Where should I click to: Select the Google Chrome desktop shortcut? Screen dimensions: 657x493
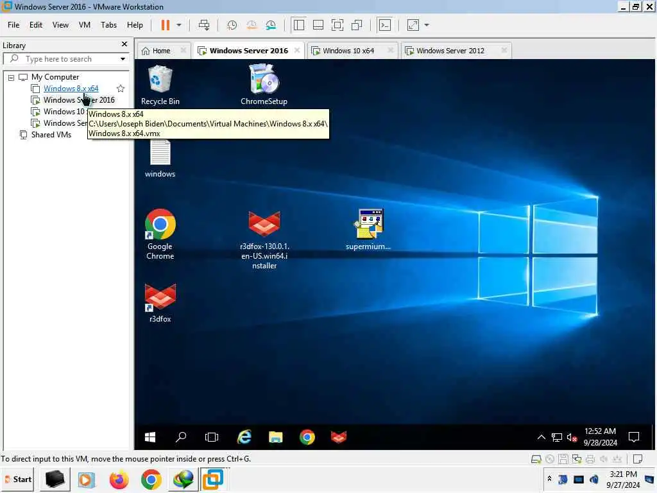pyautogui.click(x=160, y=234)
